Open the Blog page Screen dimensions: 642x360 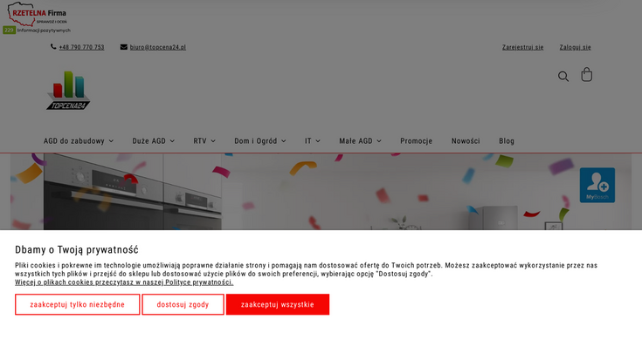(507, 141)
